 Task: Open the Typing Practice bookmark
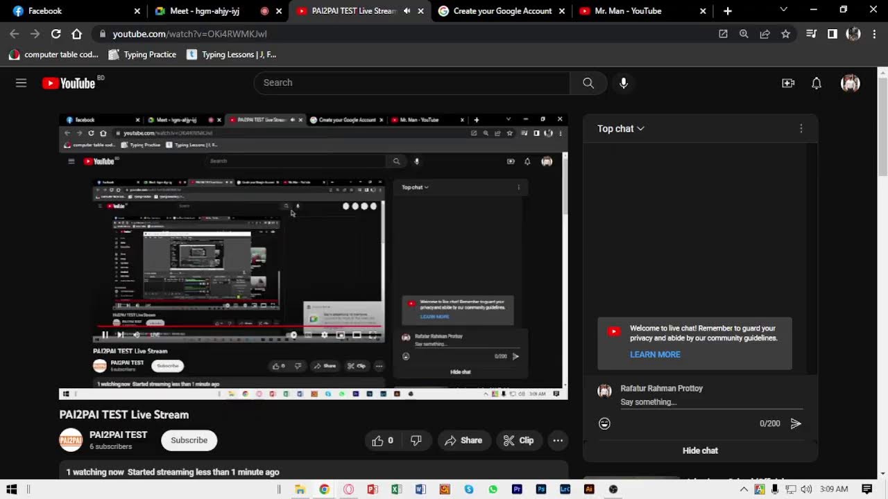(142, 55)
